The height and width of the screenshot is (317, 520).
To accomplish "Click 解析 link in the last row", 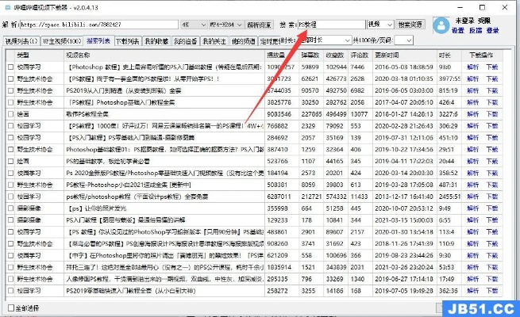I will coord(472,291).
